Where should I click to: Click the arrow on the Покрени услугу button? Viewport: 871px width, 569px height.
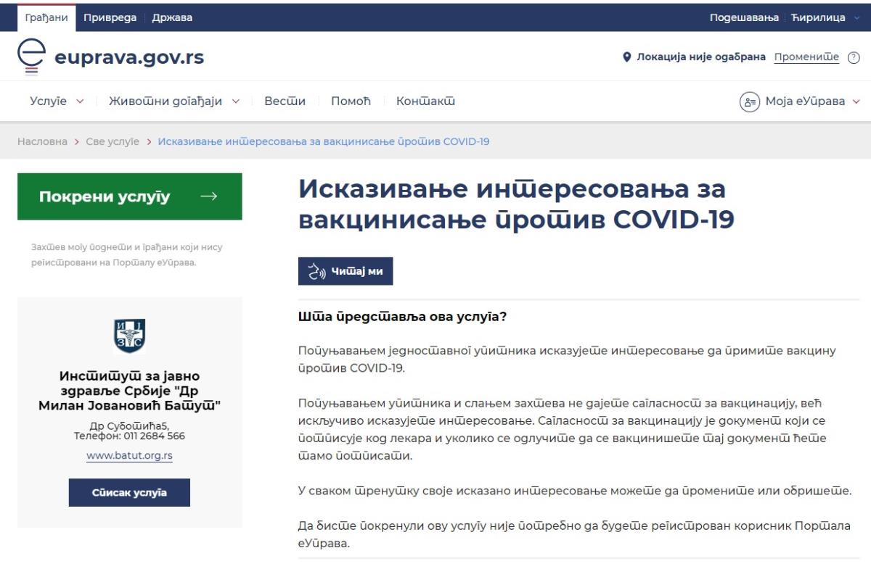(209, 196)
